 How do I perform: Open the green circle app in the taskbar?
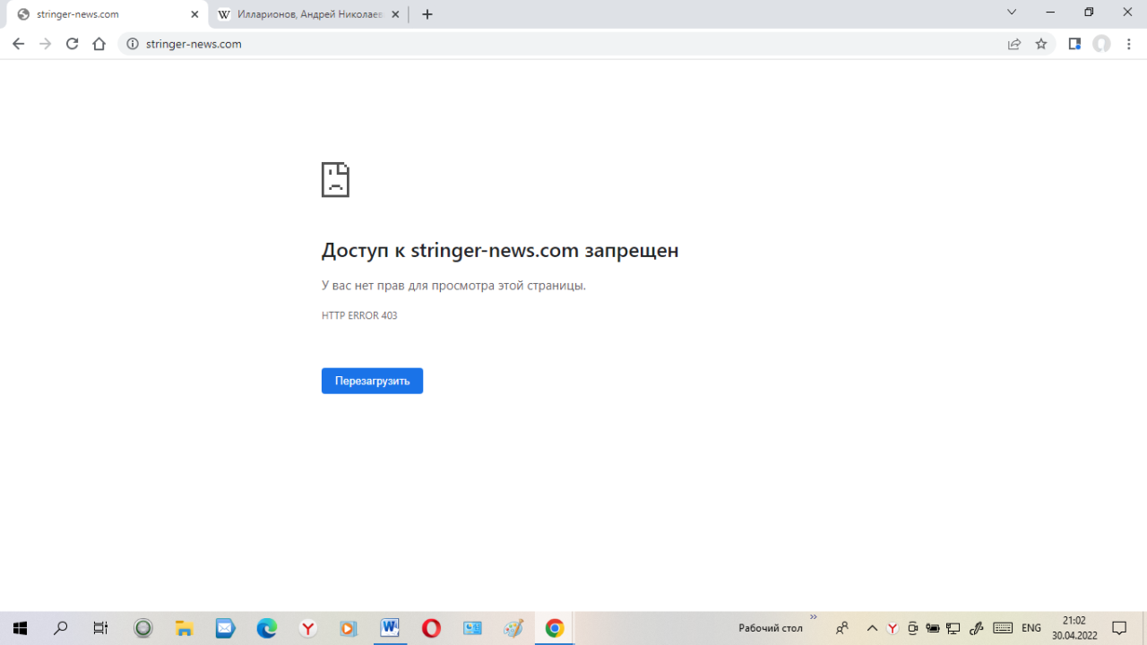[x=143, y=628]
